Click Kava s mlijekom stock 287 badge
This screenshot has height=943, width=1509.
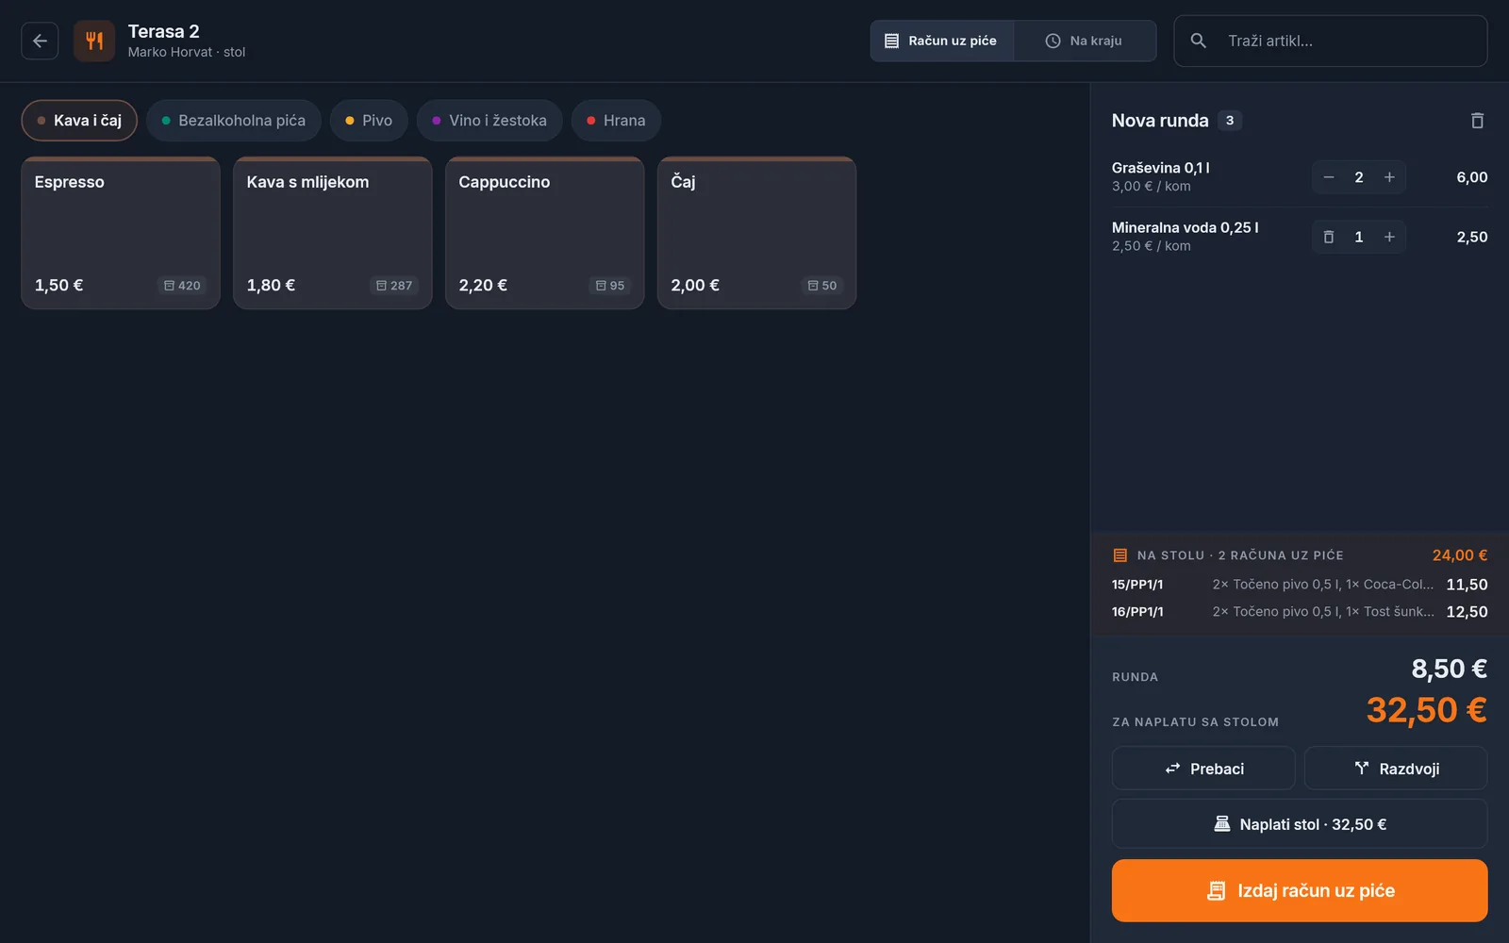[394, 286]
